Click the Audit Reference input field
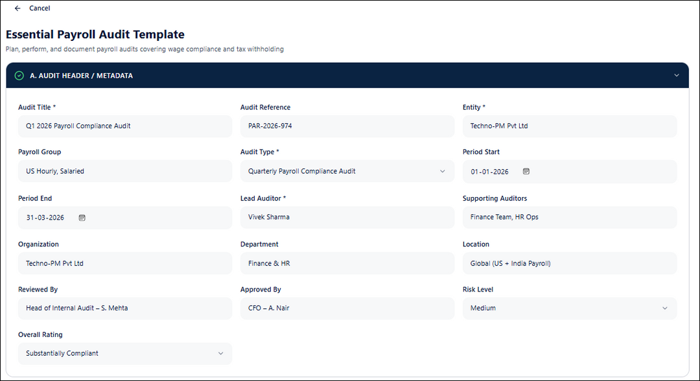This screenshot has height=381, width=700. (x=347, y=126)
